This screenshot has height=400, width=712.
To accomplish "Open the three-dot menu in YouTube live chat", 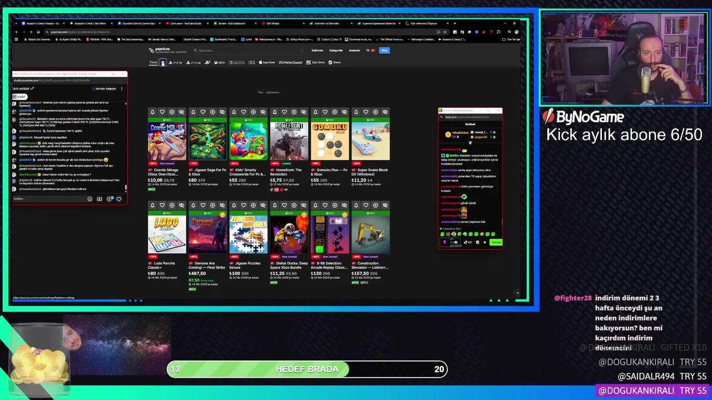I will (121, 89).
